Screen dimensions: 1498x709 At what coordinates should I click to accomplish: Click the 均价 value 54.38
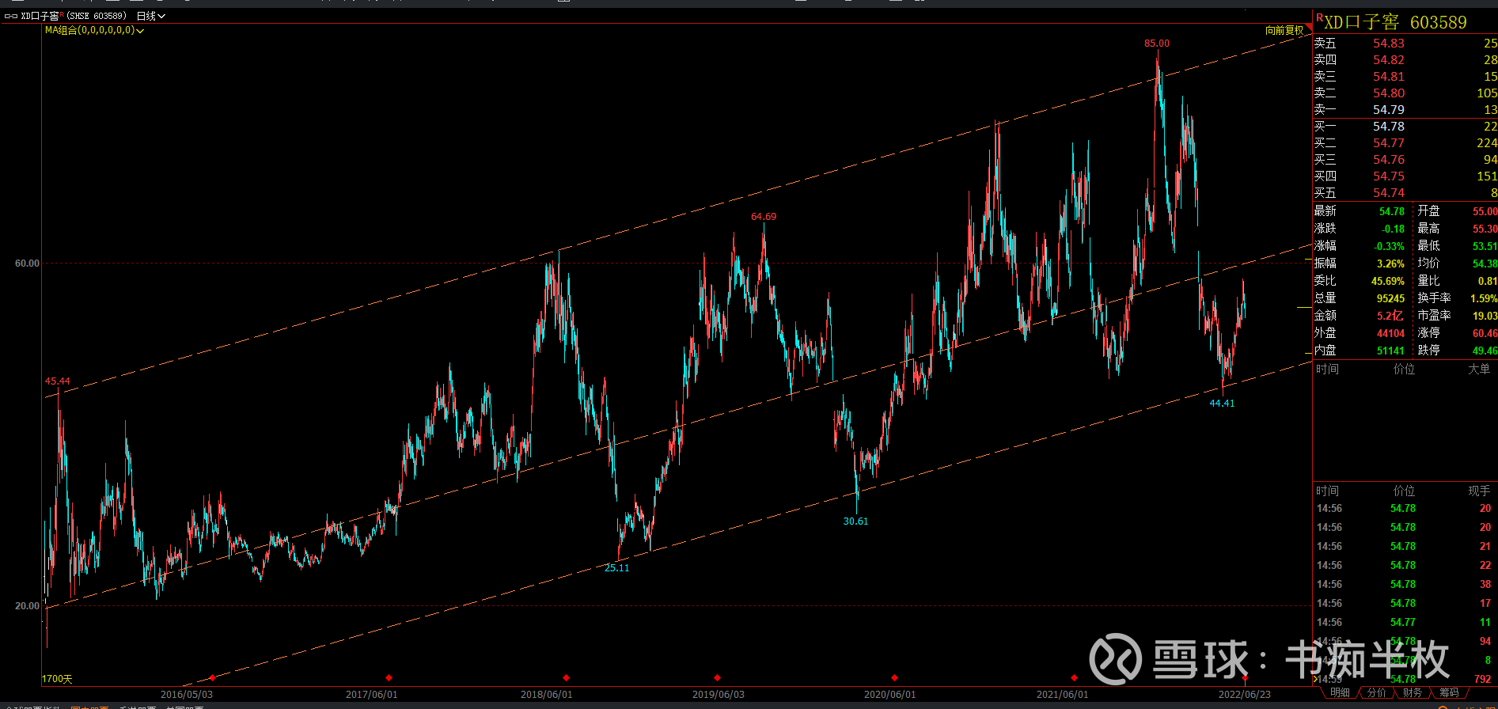click(x=1485, y=264)
